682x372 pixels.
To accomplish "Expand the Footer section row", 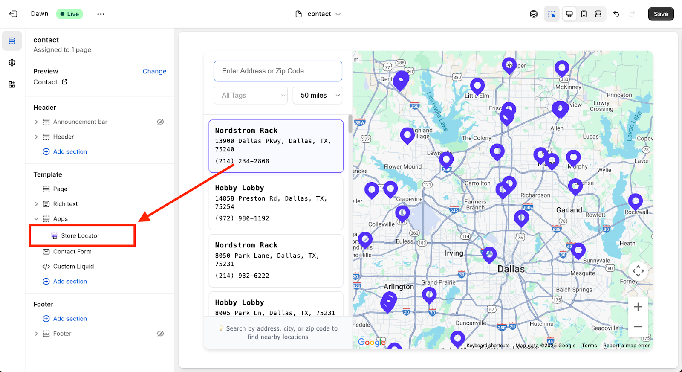I will tap(36, 334).
